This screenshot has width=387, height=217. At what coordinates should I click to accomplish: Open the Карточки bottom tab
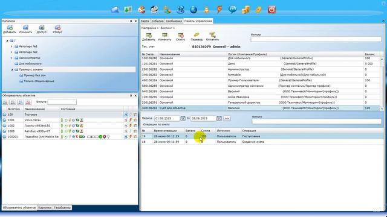tap(45, 207)
